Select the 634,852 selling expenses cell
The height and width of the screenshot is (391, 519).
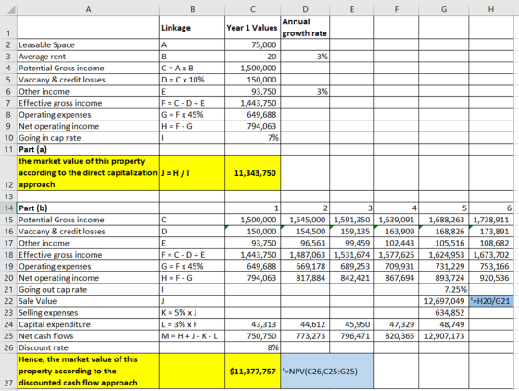tap(444, 313)
